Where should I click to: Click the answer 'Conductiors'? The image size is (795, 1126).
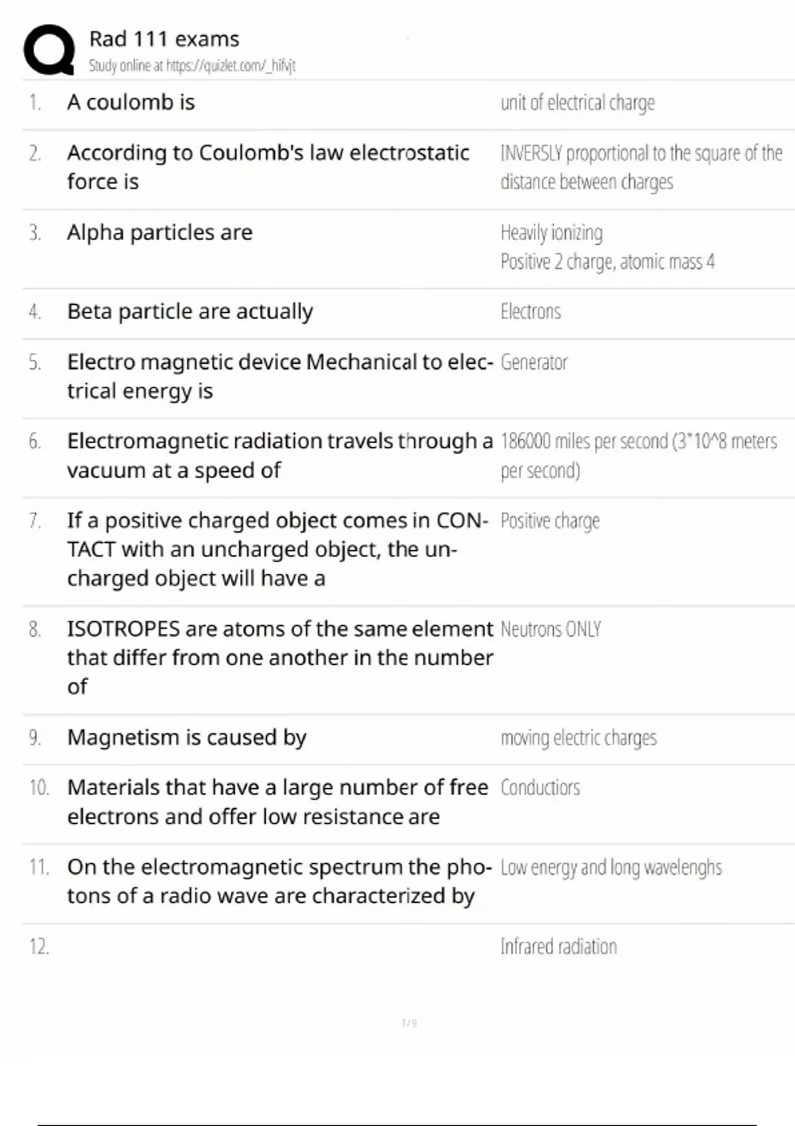(x=540, y=788)
